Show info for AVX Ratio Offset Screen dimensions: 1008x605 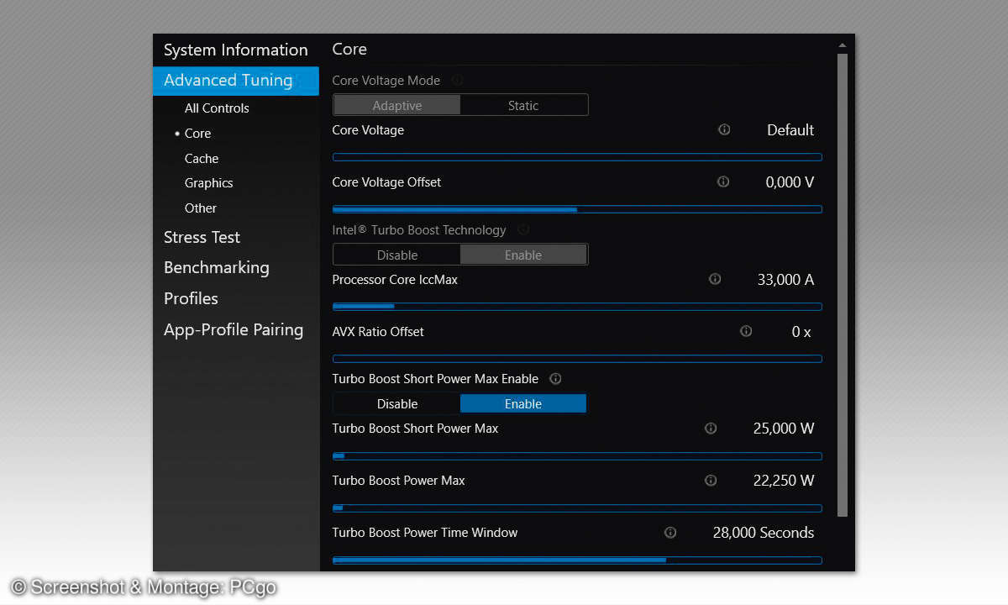tap(746, 331)
